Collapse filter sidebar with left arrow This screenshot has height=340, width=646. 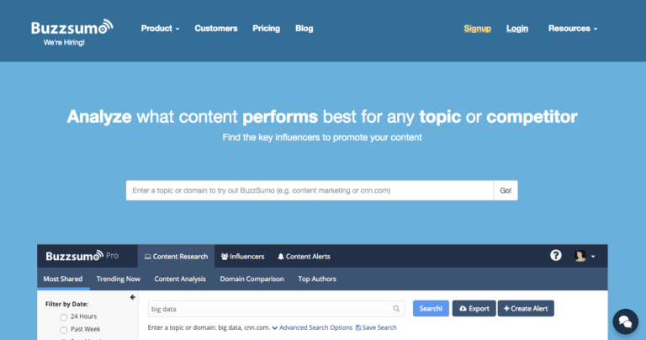(x=132, y=297)
